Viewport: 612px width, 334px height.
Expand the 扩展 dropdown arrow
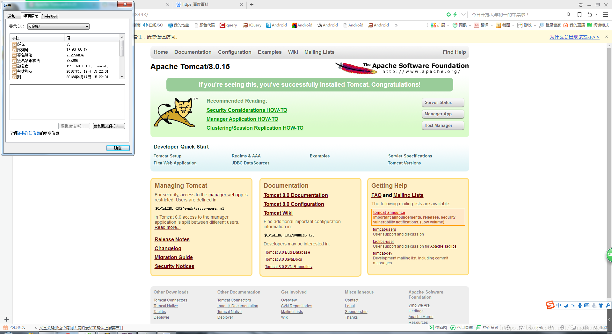click(x=448, y=25)
